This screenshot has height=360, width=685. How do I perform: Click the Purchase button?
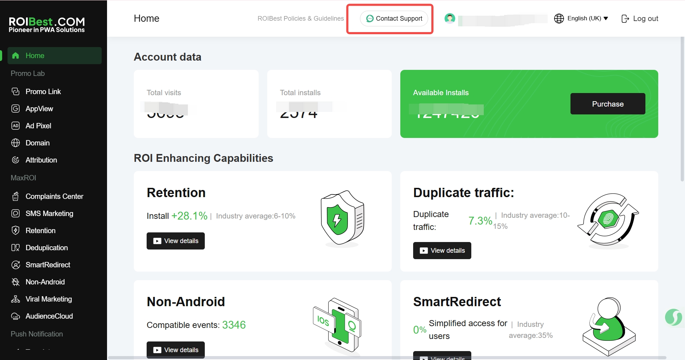[608, 104]
